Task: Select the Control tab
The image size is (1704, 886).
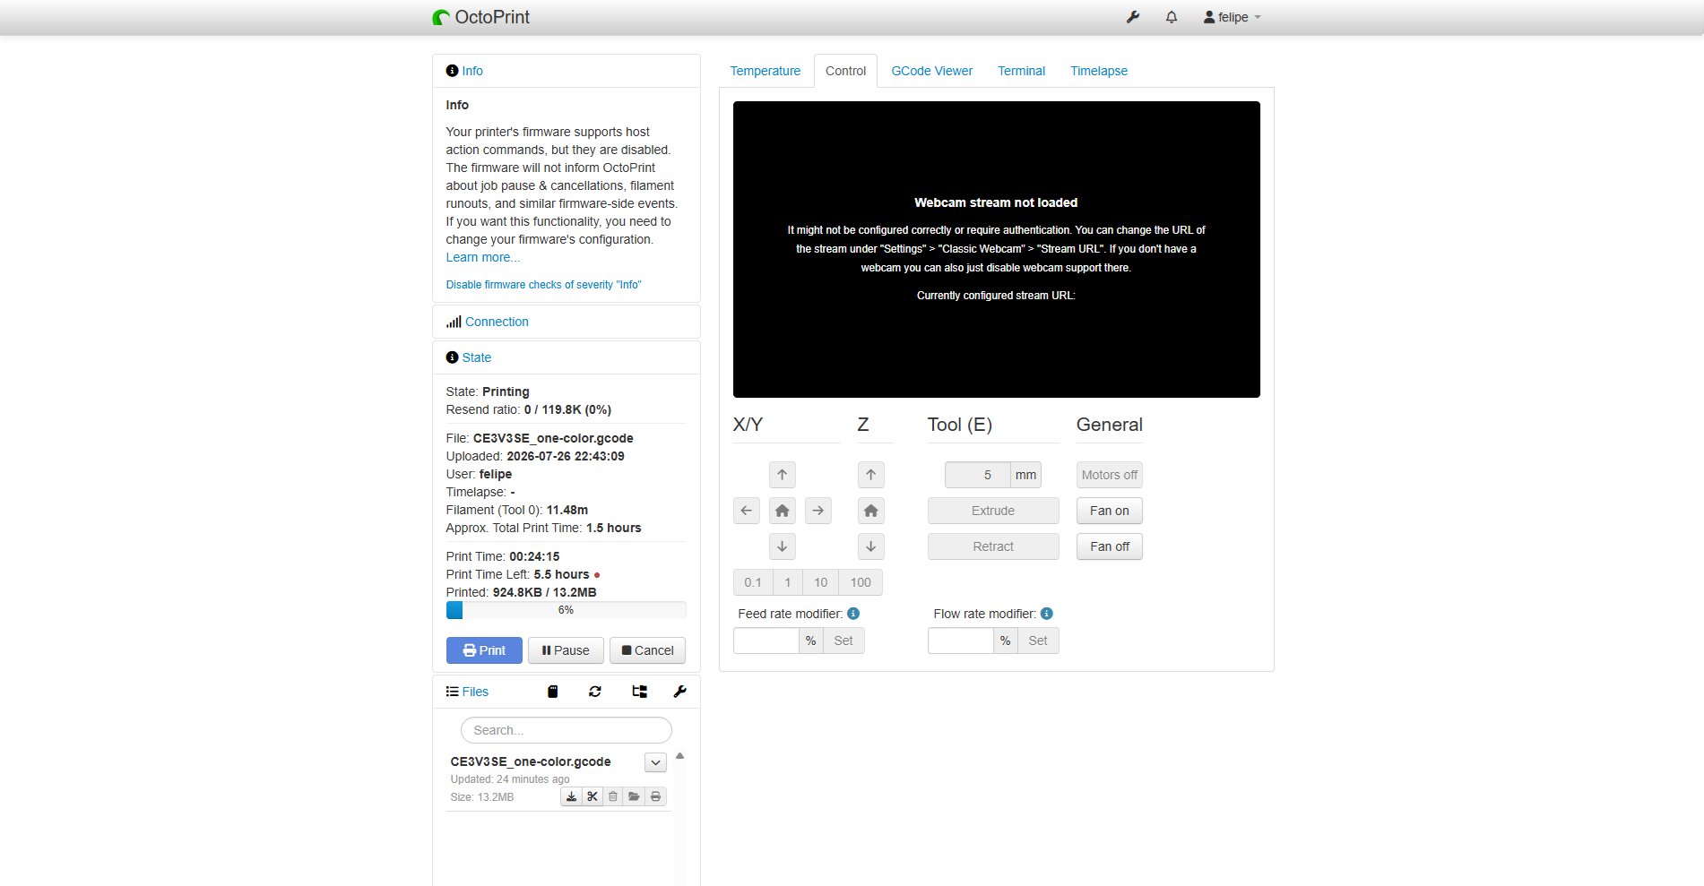Action: 845,71
